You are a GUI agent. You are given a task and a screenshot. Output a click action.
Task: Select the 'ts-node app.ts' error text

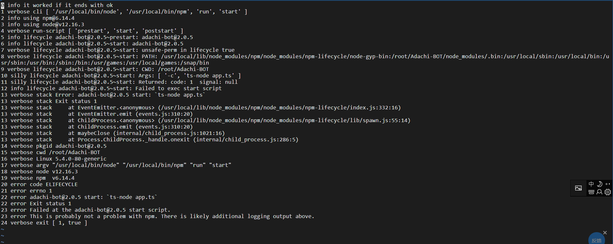click(131, 197)
